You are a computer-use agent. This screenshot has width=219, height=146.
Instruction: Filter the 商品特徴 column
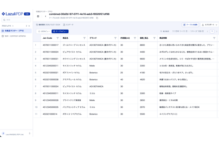pos(214,38)
